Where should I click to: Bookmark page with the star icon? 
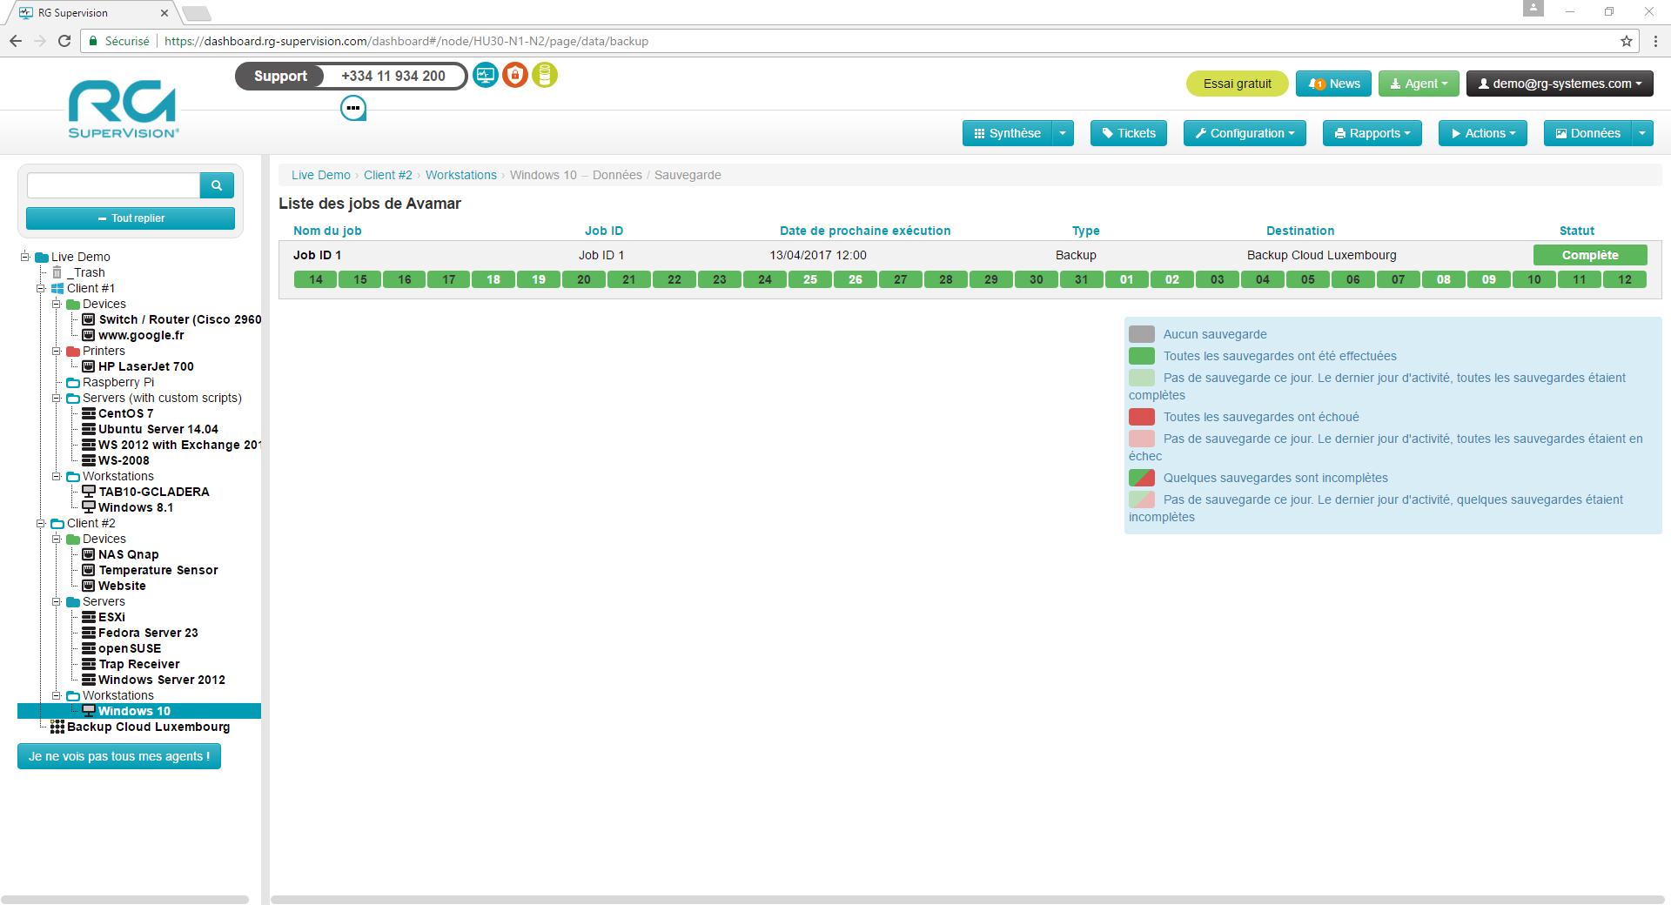click(x=1626, y=41)
